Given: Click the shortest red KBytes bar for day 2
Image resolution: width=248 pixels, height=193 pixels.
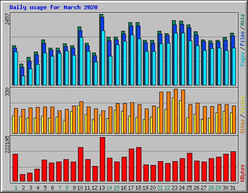Looking at the screenshot, I should coord(22,178).
